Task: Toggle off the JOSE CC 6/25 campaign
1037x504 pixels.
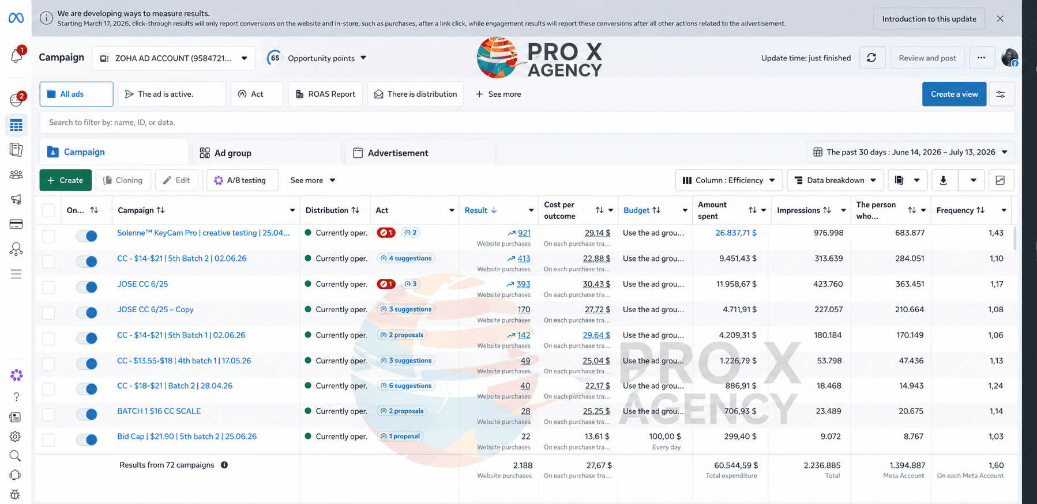Action: click(x=87, y=287)
